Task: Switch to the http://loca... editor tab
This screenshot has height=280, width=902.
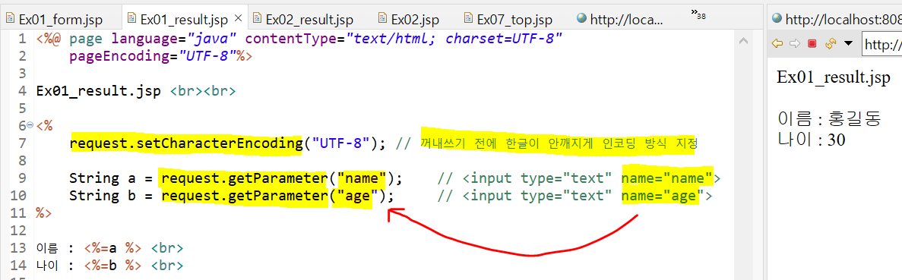Action: pyautogui.click(x=627, y=19)
